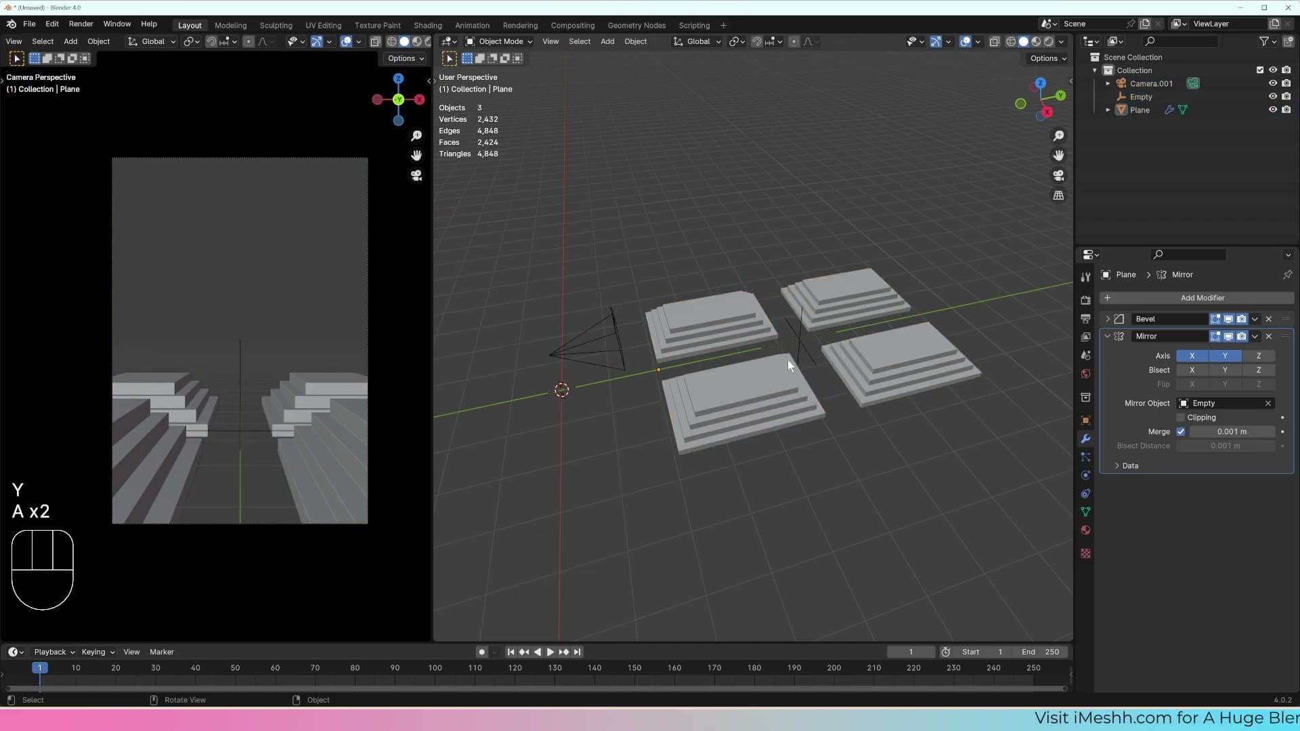Image resolution: width=1300 pixels, height=731 pixels.
Task: Collapse the Collection tree in outliner
Action: (x=1095, y=70)
